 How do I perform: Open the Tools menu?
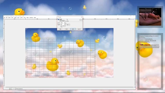[24, 18]
